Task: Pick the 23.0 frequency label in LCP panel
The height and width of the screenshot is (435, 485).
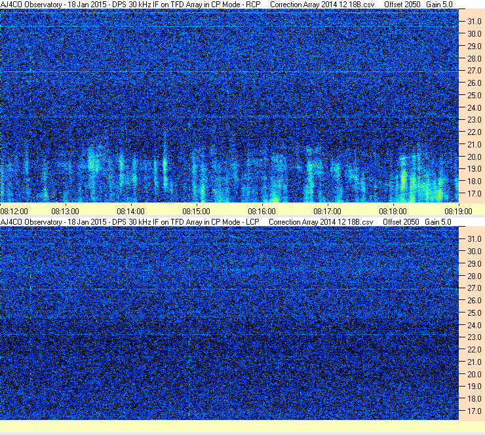Action: click(x=475, y=337)
